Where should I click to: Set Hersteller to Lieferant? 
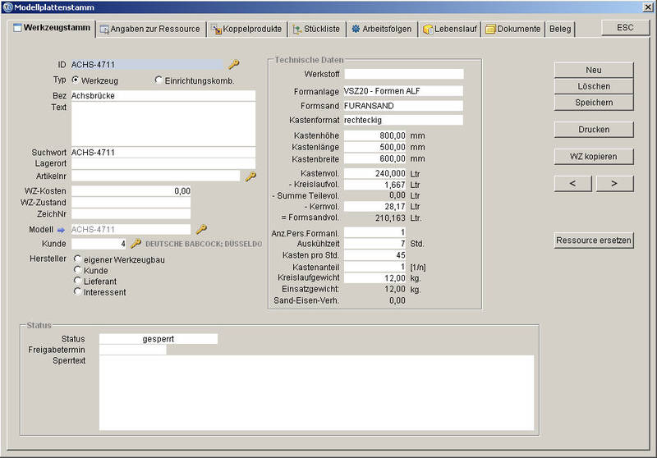pos(77,281)
